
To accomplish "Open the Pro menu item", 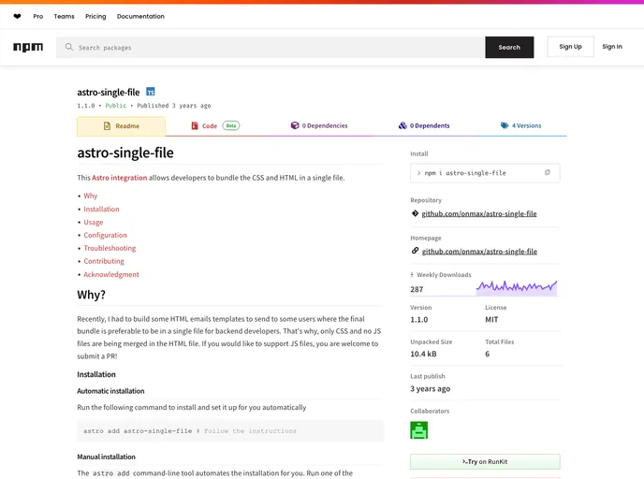I will click(38, 17).
